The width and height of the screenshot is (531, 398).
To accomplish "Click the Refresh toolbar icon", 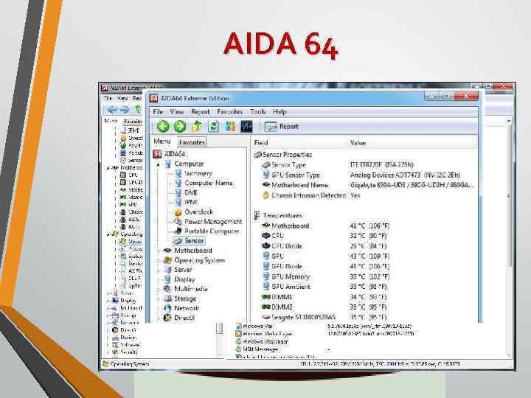I will pos(214,127).
